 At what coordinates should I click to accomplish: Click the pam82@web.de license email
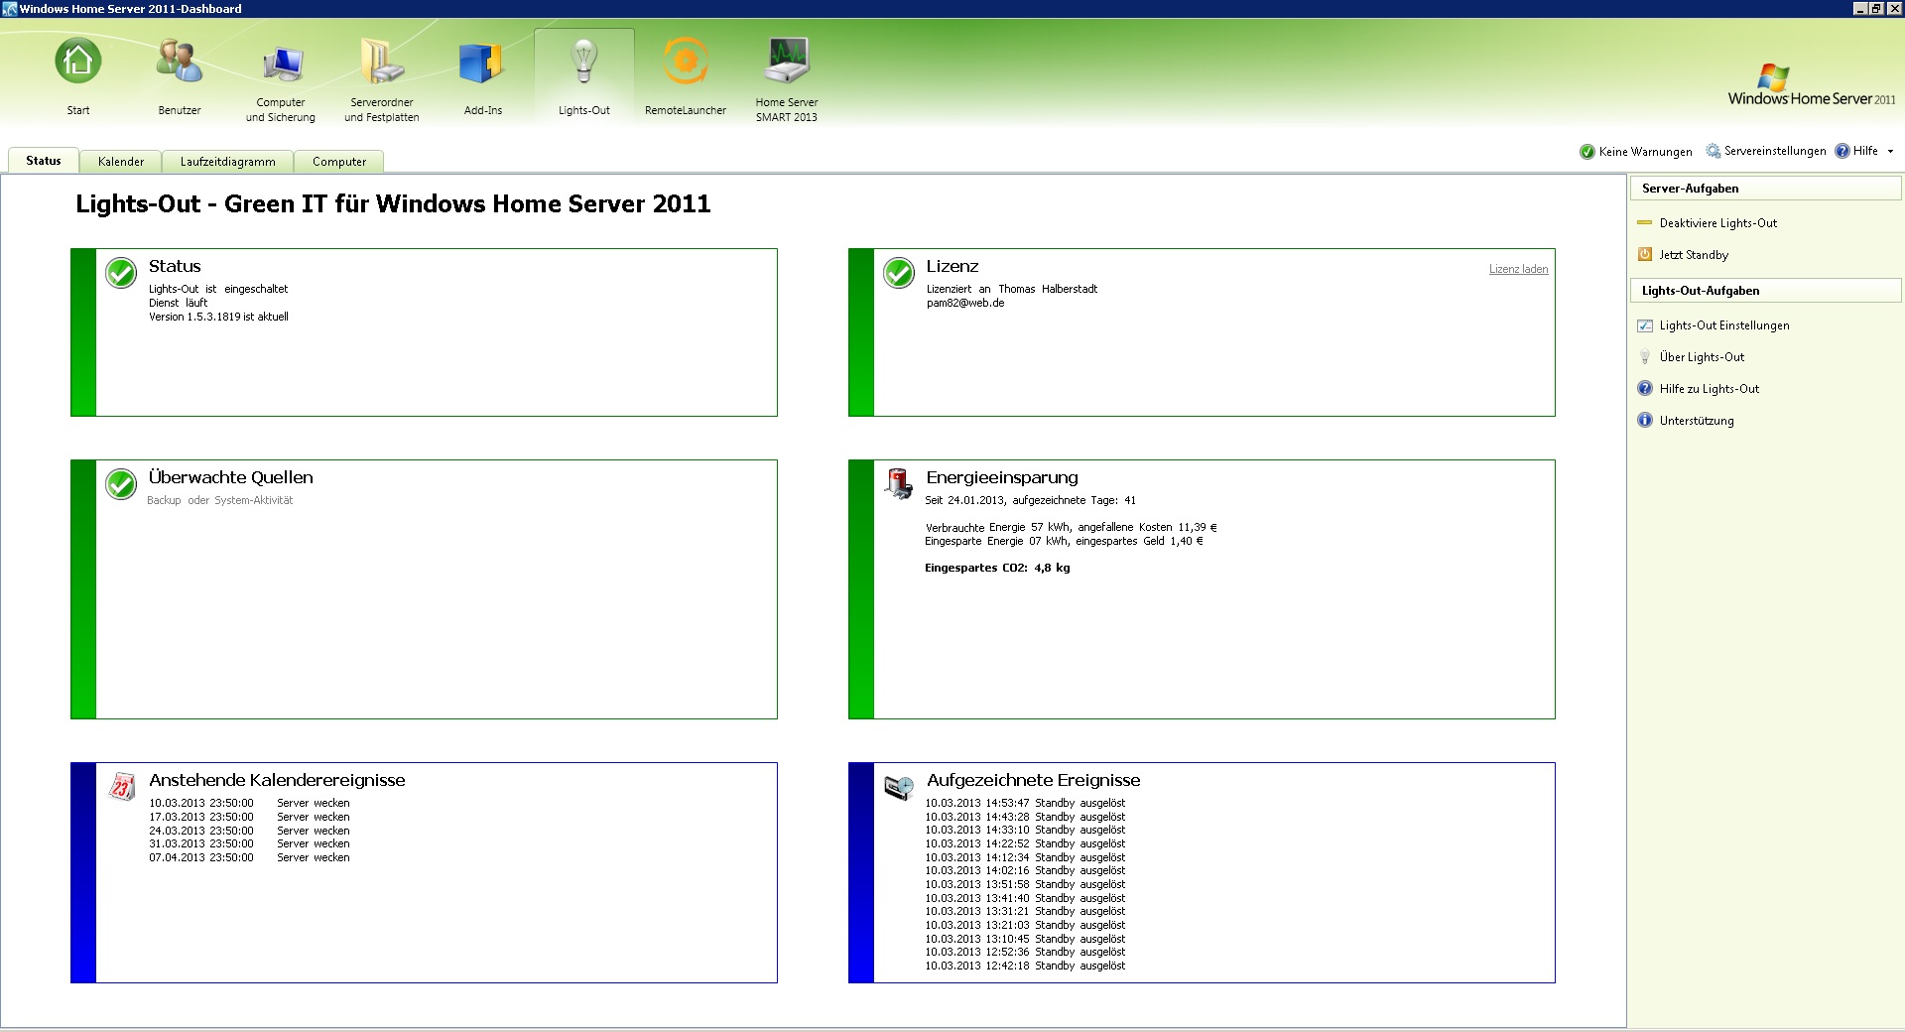point(965,303)
